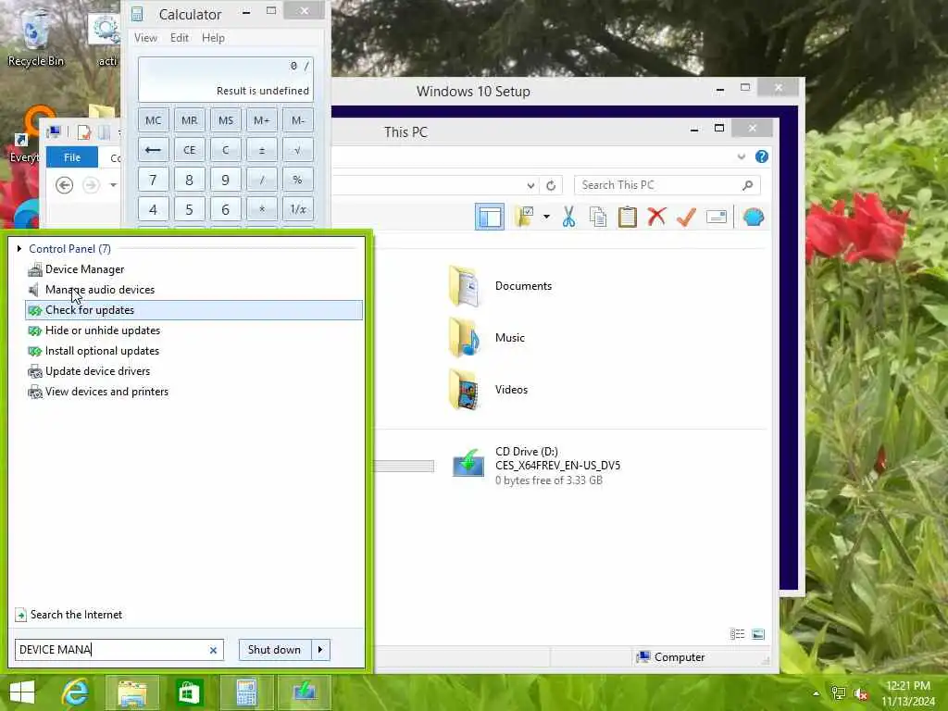Viewport: 948px width, 711px height.
Task: Open the Calculator Edit menu
Action: coord(179,37)
